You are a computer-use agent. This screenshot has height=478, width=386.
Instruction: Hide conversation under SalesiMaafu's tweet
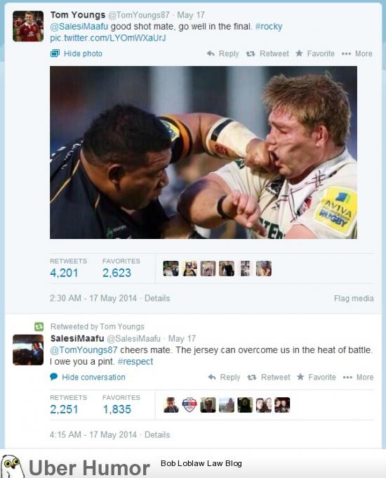88,377
